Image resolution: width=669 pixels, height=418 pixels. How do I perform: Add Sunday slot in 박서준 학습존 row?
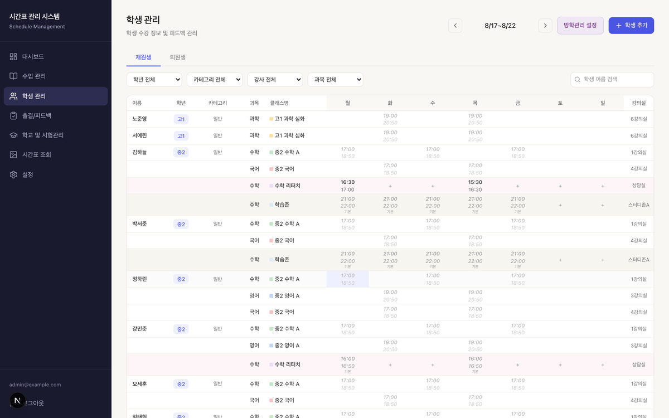point(603,260)
